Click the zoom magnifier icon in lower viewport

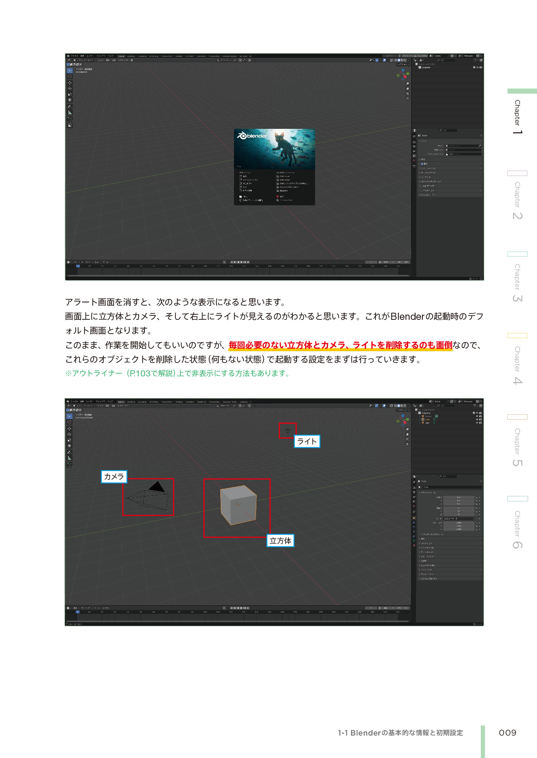(x=407, y=429)
